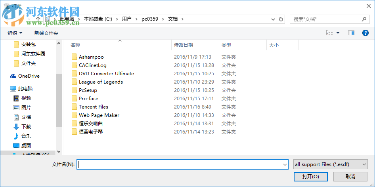Expand the view options dropdown arrow
The height and width of the screenshot is (187, 375).
tap(338, 33)
